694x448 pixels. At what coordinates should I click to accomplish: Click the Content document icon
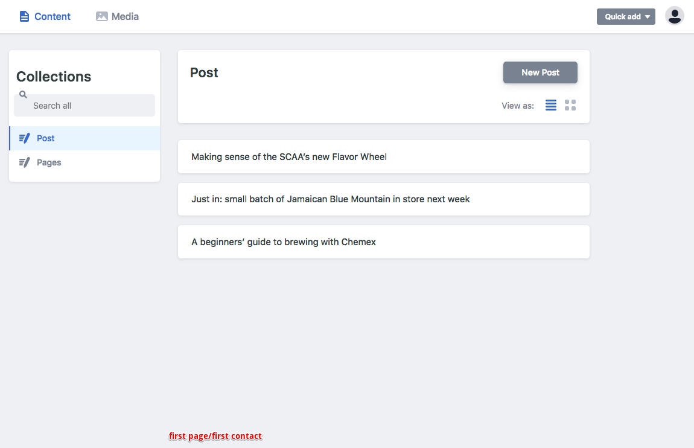coord(24,16)
